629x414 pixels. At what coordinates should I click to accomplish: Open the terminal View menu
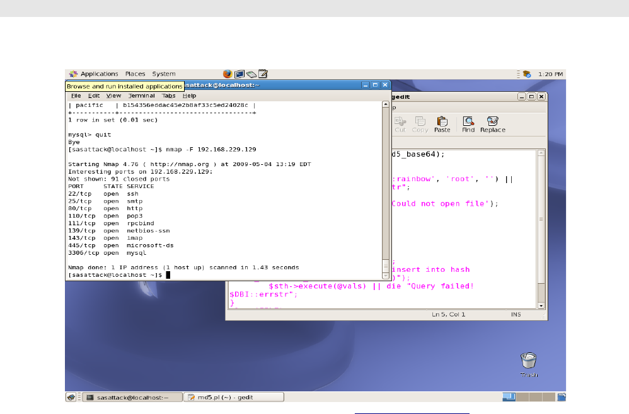click(x=113, y=96)
